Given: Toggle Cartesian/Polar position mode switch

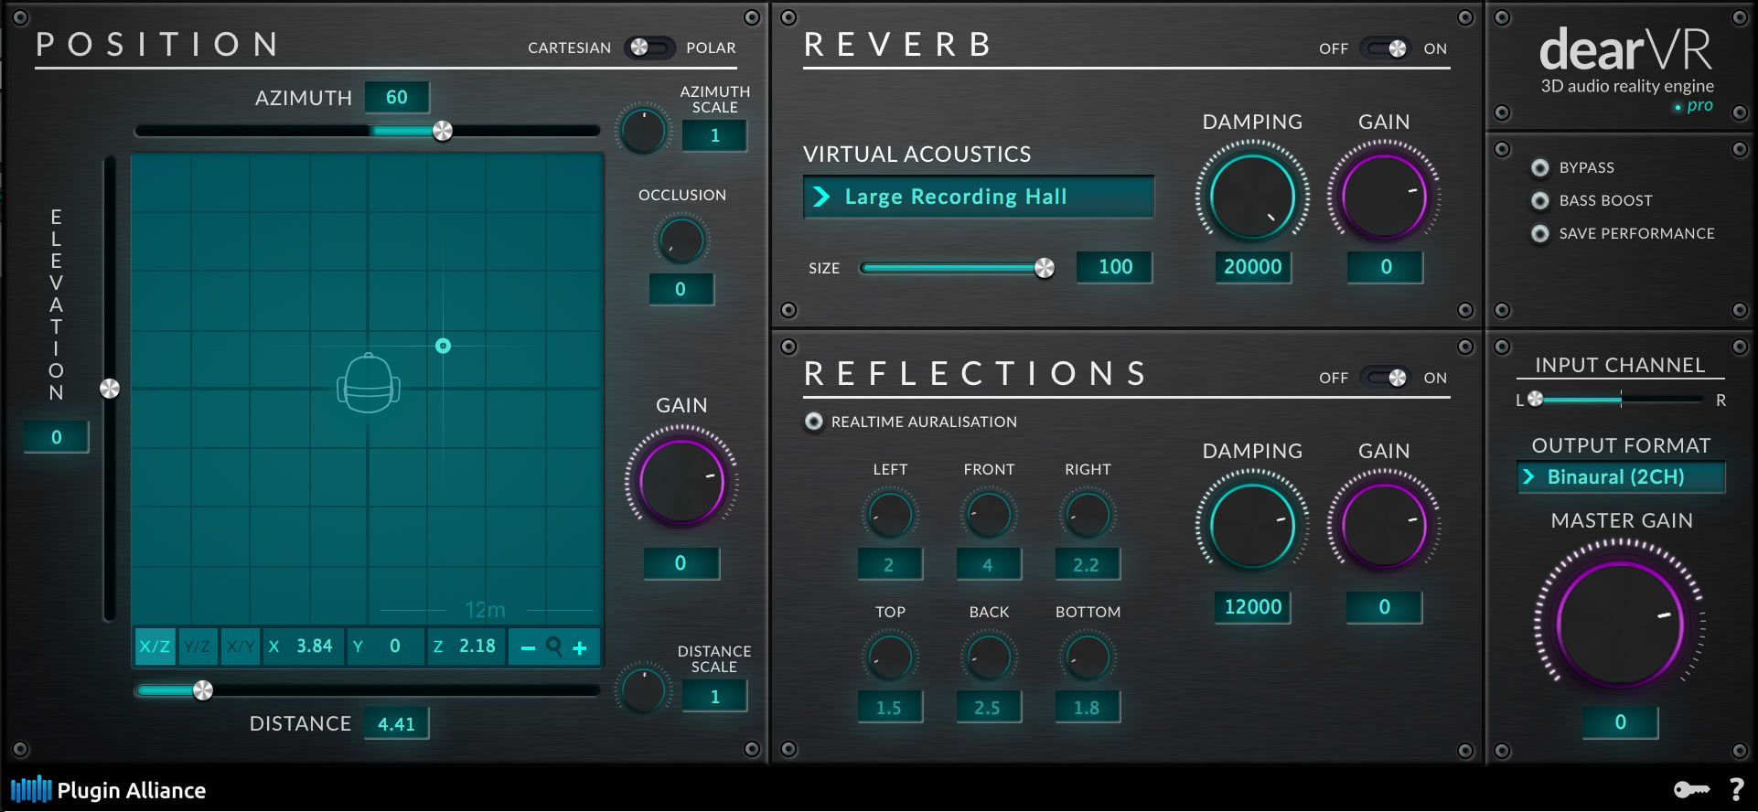Looking at the screenshot, I should 649,47.
